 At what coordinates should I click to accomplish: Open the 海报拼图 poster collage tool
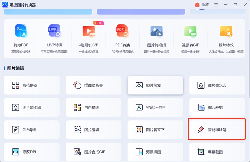click(155, 152)
